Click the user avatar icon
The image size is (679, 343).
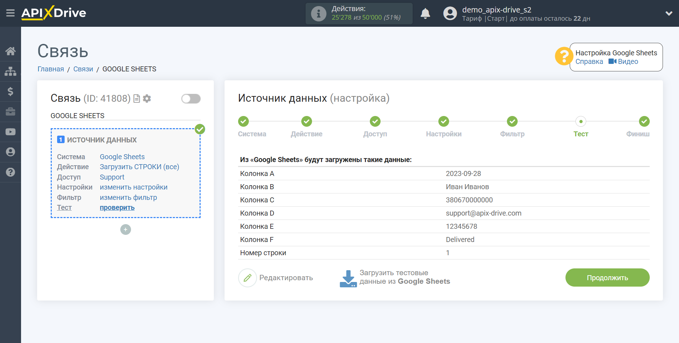pos(450,14)
